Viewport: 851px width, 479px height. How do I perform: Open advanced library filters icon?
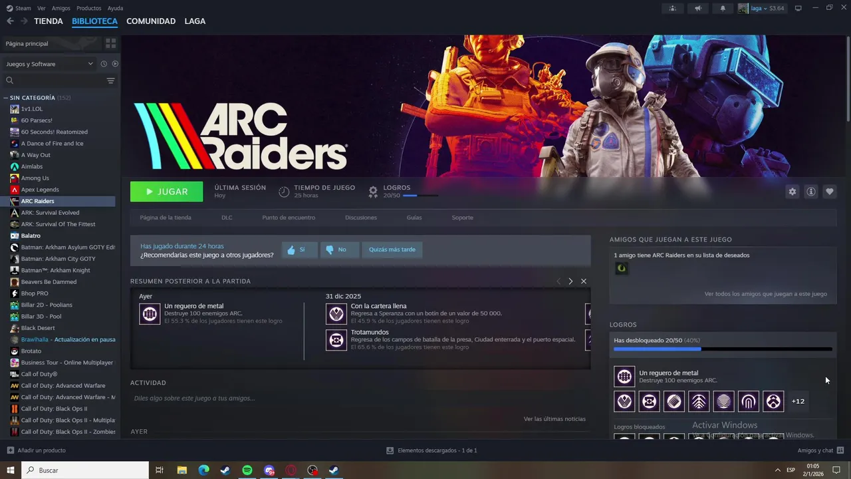coord(110,80)
